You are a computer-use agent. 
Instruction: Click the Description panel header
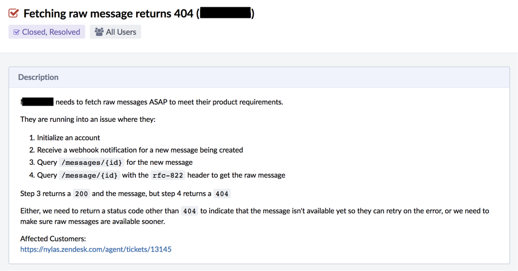coord(259,77)
